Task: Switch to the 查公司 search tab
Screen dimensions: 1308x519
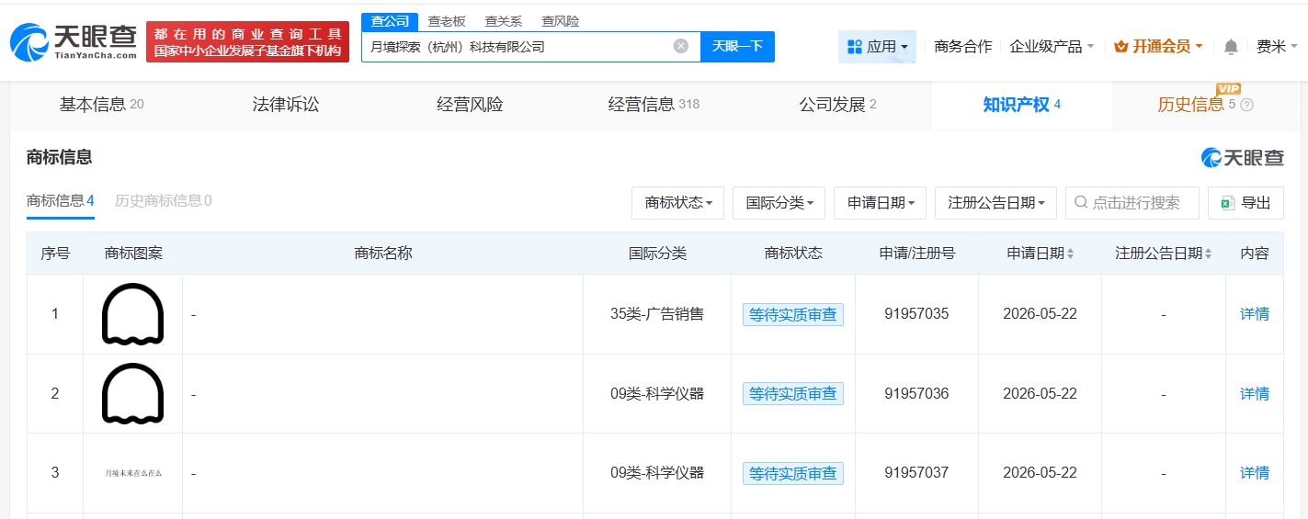Action: (x=390, y=21)
